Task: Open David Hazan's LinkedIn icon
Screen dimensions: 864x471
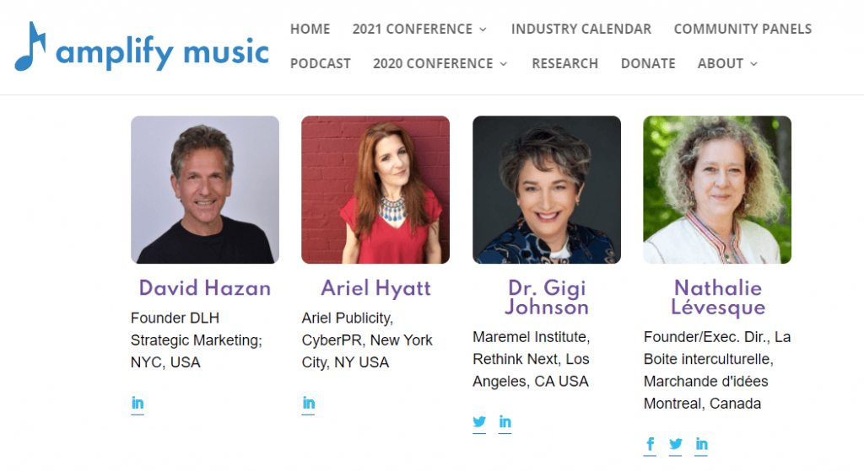Action: click(x=138, y=404)
